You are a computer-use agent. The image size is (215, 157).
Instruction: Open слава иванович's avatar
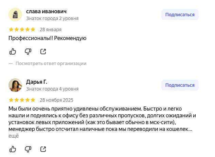(x=15, y=15)
